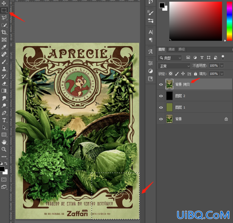
Task: Lock image pixels with brush icon
Action: 177,74
